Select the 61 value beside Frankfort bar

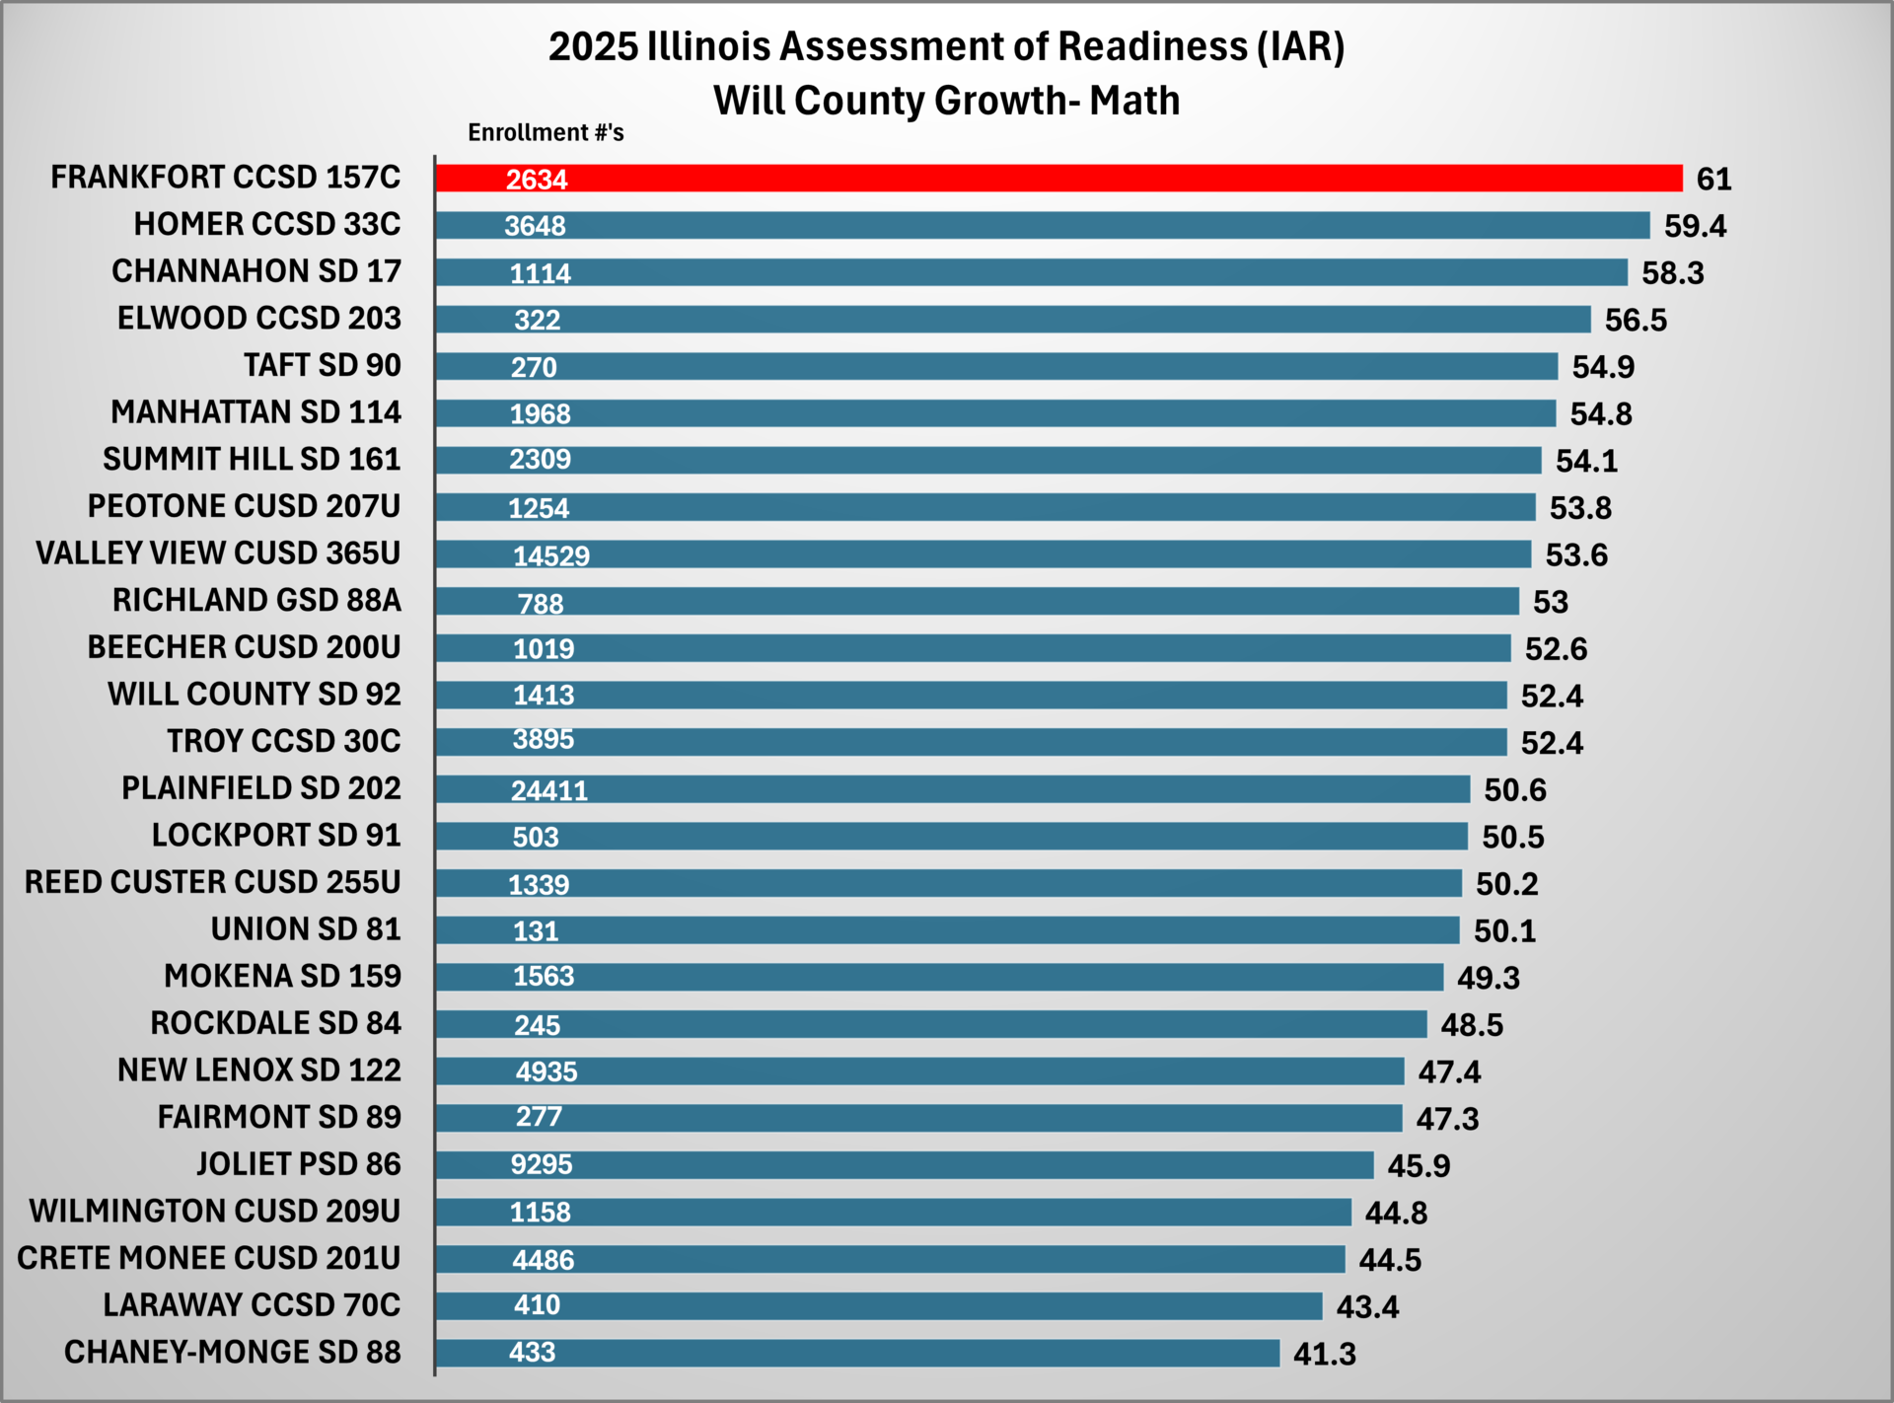click(1714, 180)
